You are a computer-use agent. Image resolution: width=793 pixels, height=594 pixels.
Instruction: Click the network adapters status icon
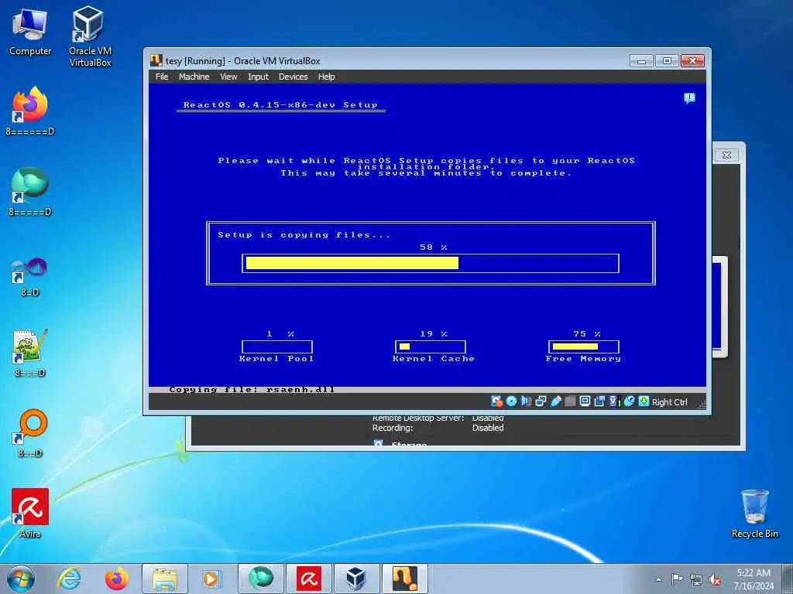pyautogui.click(x=541, y=401)
